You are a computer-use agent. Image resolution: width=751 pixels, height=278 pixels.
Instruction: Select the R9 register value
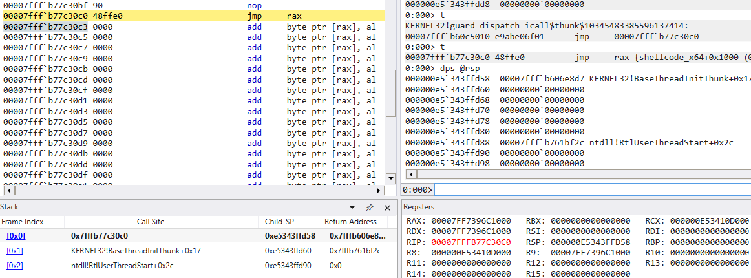[x=590, y=253]
